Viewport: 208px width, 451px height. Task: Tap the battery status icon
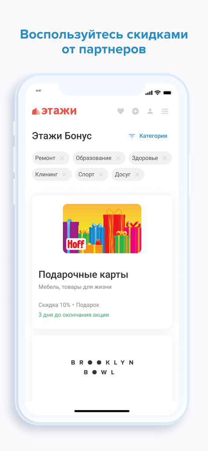(x=168, y=93)
